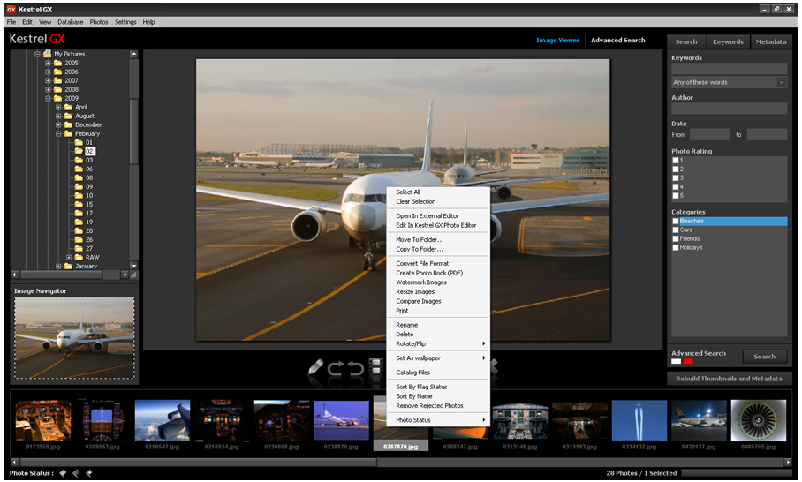Click the Keywords input field
802x482 pixels.
coord(729,69)
